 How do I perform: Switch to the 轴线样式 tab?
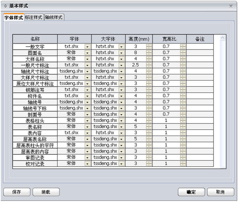(54, 17)
